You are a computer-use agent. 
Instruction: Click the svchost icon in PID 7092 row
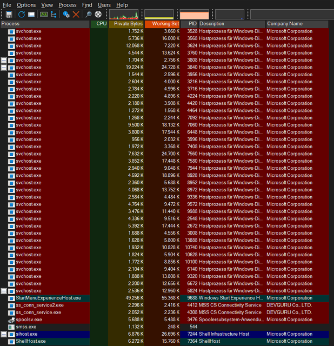pyautogui.click(x=11, y=118)
